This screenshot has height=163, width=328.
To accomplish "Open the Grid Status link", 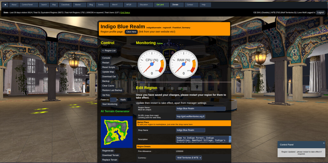I will [125, 12].
